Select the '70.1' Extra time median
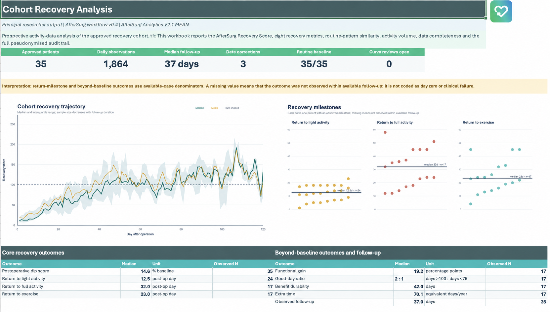Viewport: 550px width, 312px height. (409, 294)
